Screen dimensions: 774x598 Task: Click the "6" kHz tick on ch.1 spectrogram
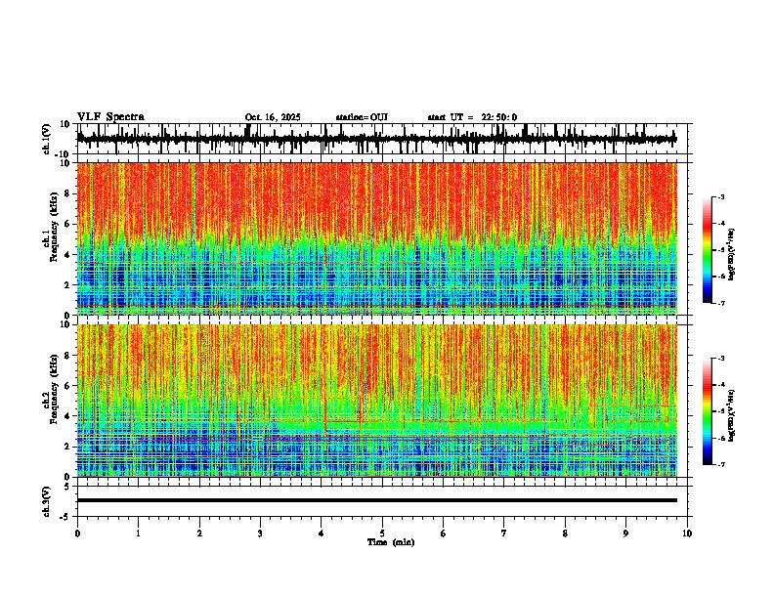click(x=68, y=224)
